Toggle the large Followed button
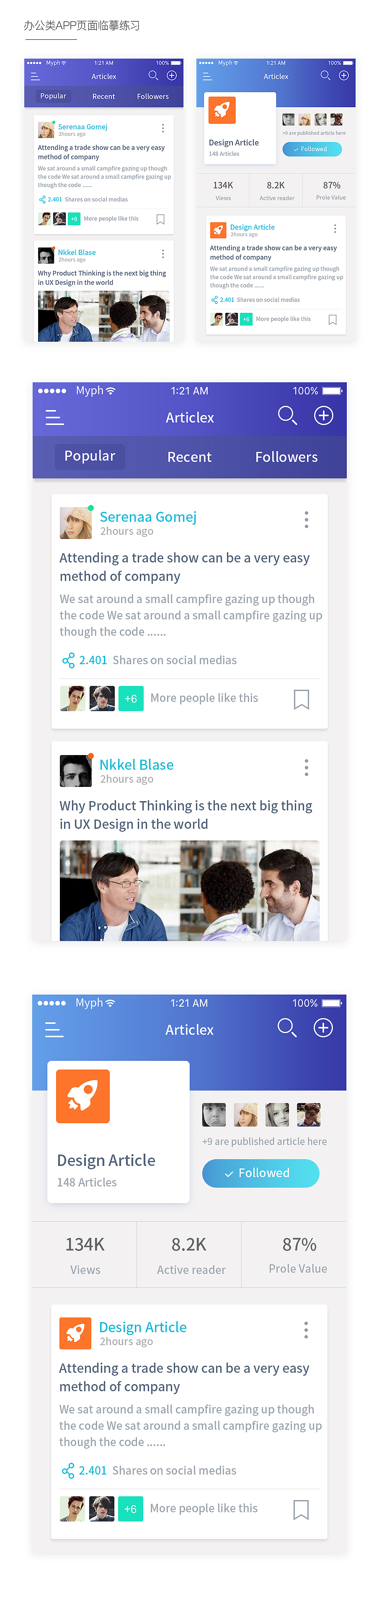Image resolution: width=379 pixels, height=1614 pixels. (x=260, y=1173)
